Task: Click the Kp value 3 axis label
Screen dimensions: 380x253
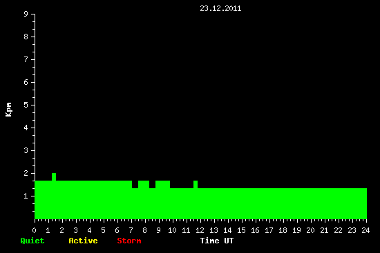Action: coord(26,150)
